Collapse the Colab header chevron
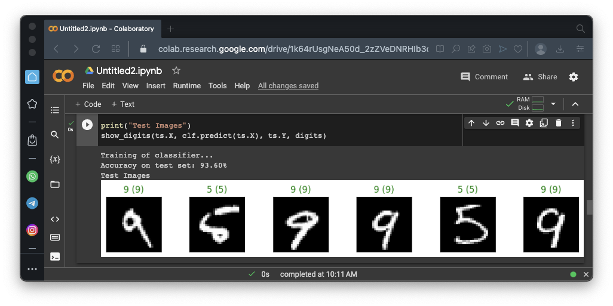The image size is (613, 306). [x=575, y=104]
